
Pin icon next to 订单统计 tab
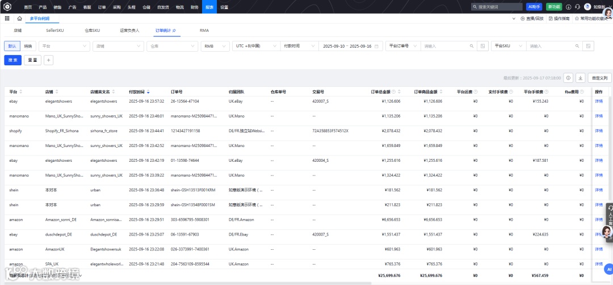[174, 30]
